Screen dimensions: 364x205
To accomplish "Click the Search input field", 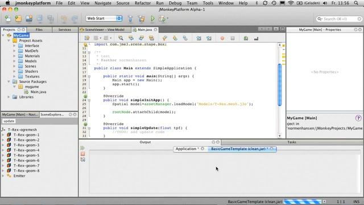I will tap(340, 19).
